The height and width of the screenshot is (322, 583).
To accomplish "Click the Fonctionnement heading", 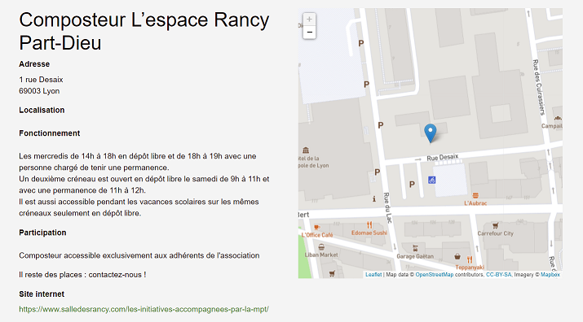I will click(x=50, y=133).
